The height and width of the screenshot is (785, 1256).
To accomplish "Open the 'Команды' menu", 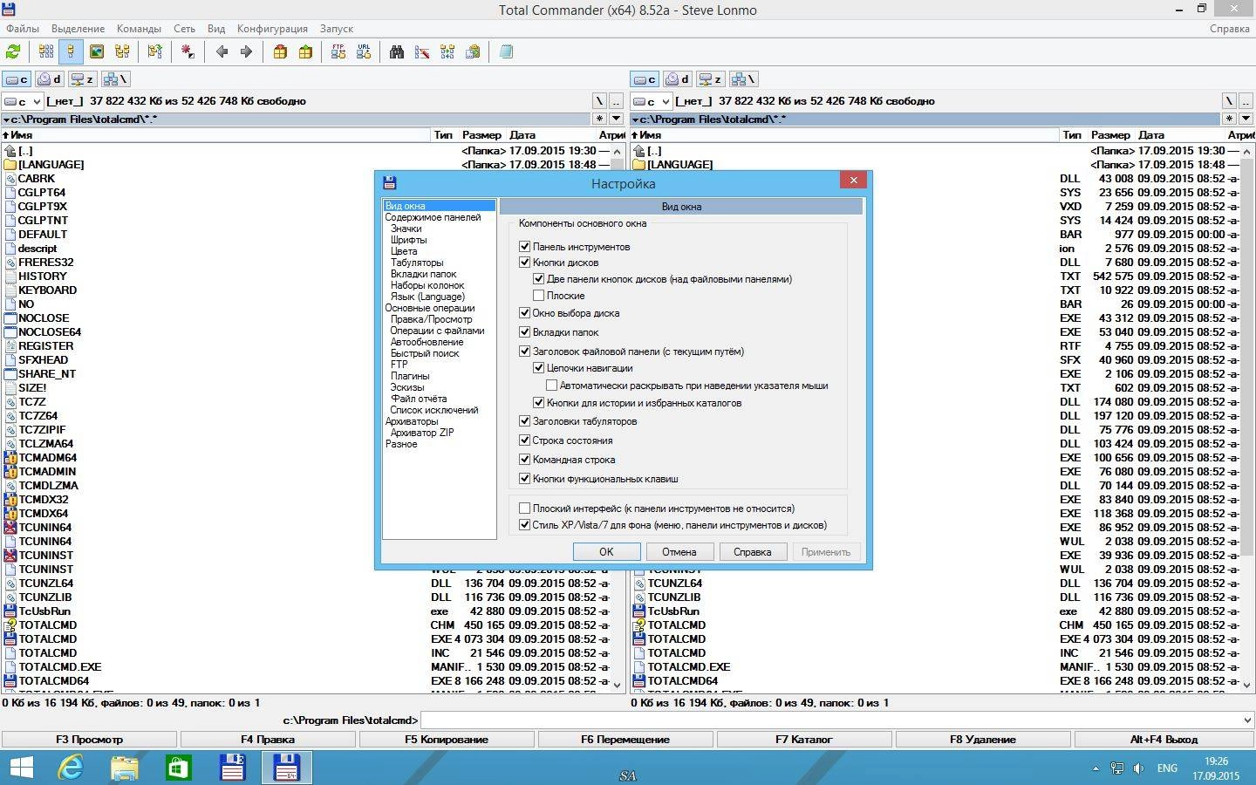I will [139, 29].
